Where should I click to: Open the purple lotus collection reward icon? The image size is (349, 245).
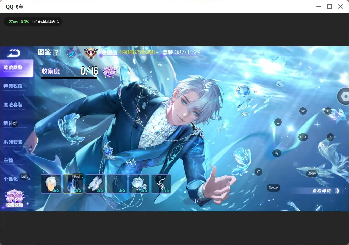coord(109,72)
